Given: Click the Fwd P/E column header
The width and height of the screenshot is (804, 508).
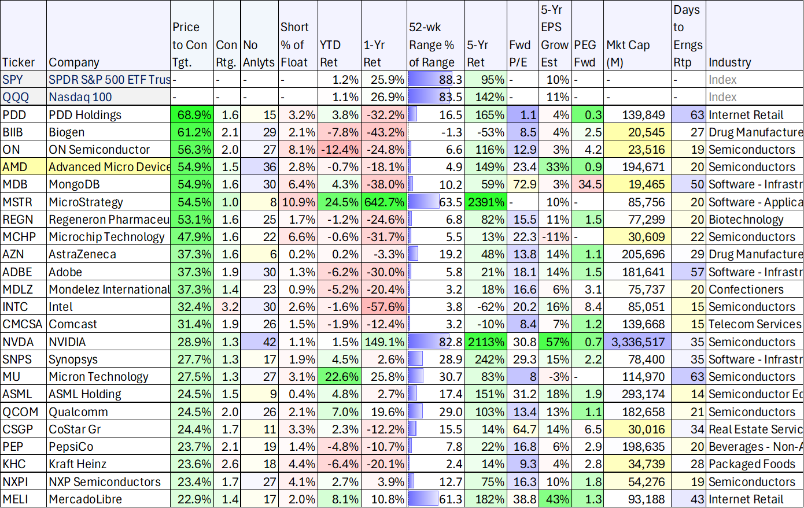Looking at the screenshot, I should [x=522, y=36].
